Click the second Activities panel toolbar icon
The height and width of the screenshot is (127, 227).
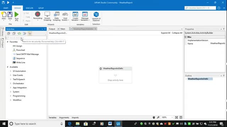[14, 34]
